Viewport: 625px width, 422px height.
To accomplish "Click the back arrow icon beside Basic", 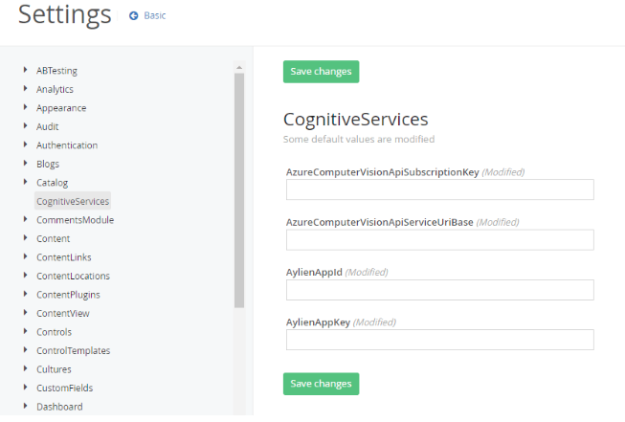I will point(134,15).
